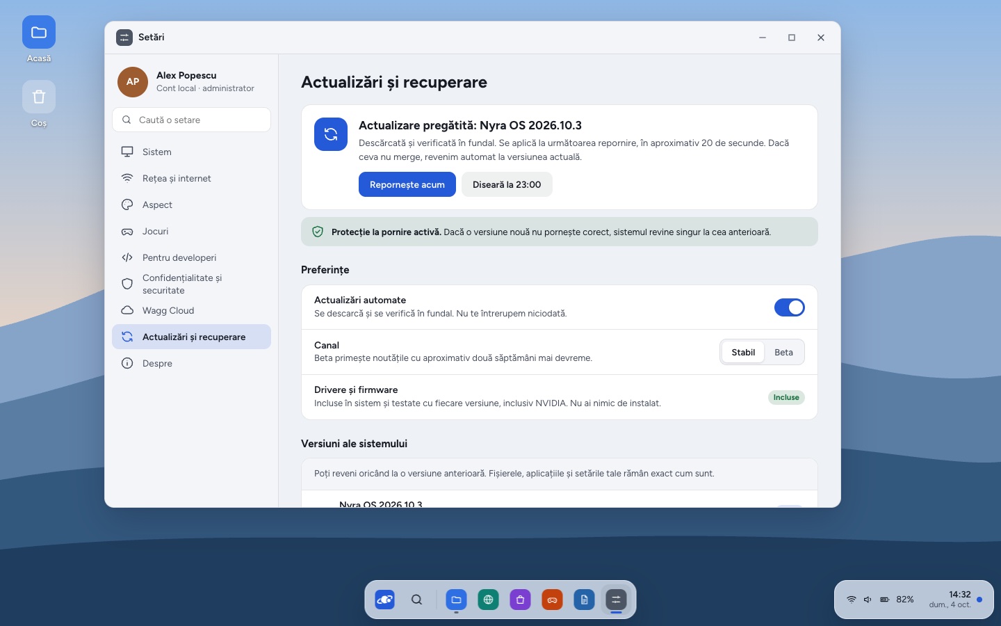Launch the file manager from the dock
This screenshot has height=626, width=1001.
[x=456, y=600]
